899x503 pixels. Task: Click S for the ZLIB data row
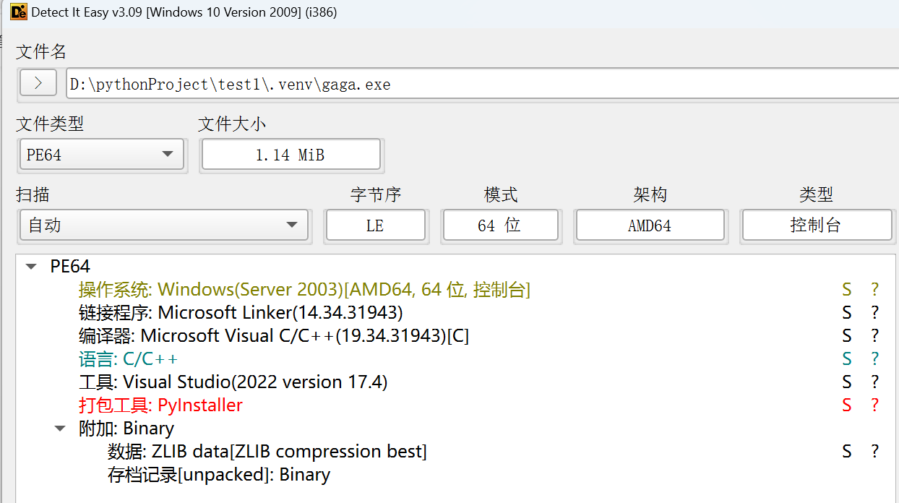click(x=847, y=452)
